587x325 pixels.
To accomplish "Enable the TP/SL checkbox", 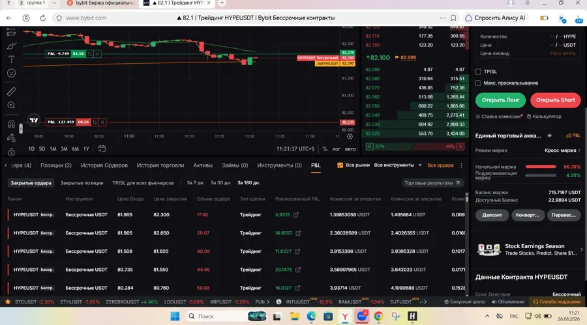I will (478, 72).
